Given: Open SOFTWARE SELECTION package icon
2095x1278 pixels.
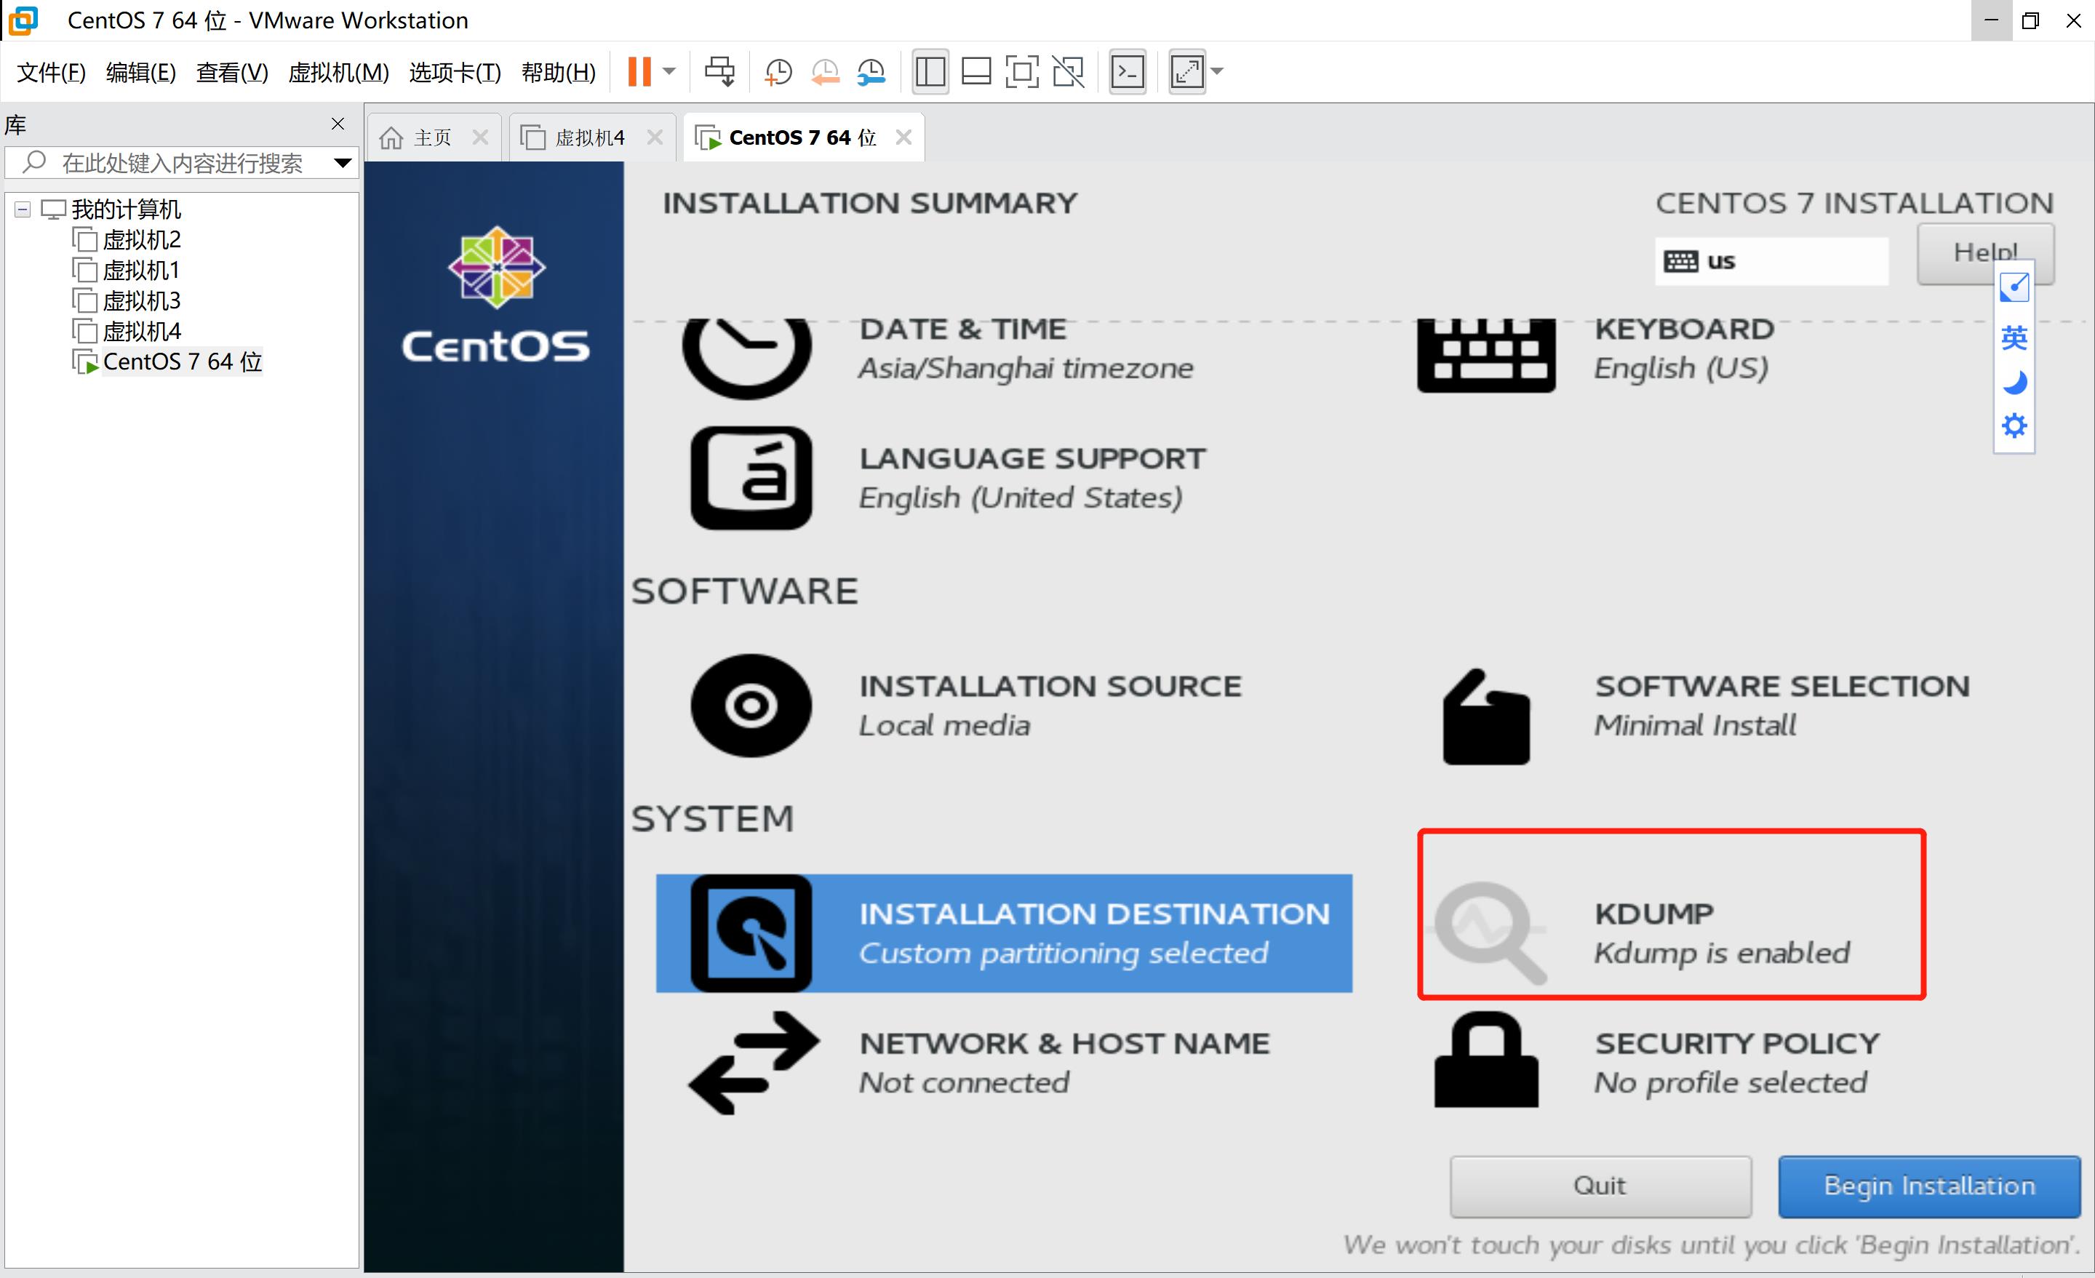Looking at the screenshot, I should pyautogui.click(x=1486, y=716).
